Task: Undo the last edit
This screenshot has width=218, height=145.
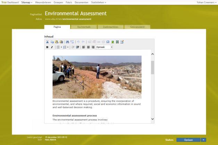Action: [78, 42]
